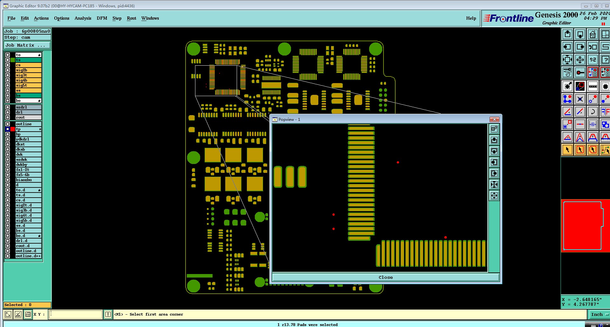Open the Analysis menu
Image resolution: width=610 pixels, height=327 pixels.
click(83, 18)
